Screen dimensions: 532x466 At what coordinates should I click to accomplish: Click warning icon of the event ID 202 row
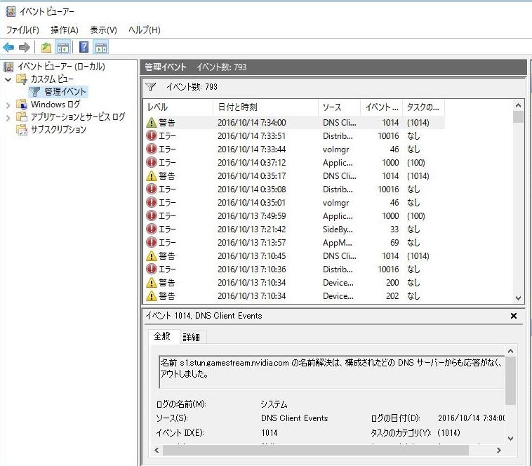[152, 295]
